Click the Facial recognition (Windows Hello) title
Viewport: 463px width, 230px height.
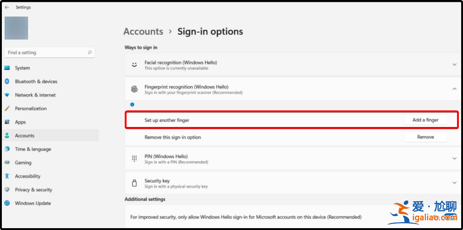[181, 63]
